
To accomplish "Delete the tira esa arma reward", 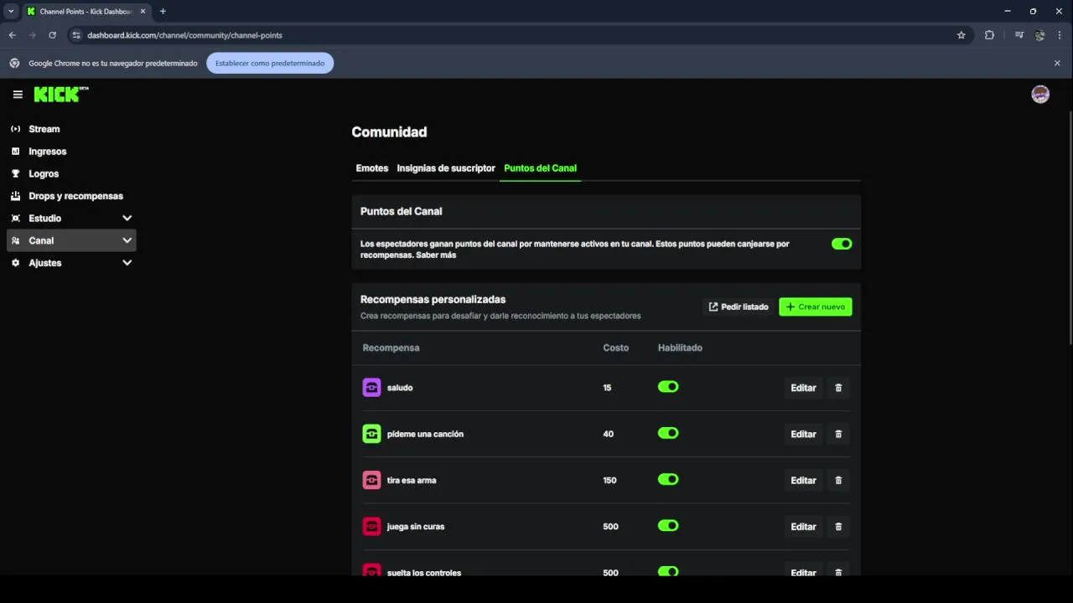I will 838,481.
